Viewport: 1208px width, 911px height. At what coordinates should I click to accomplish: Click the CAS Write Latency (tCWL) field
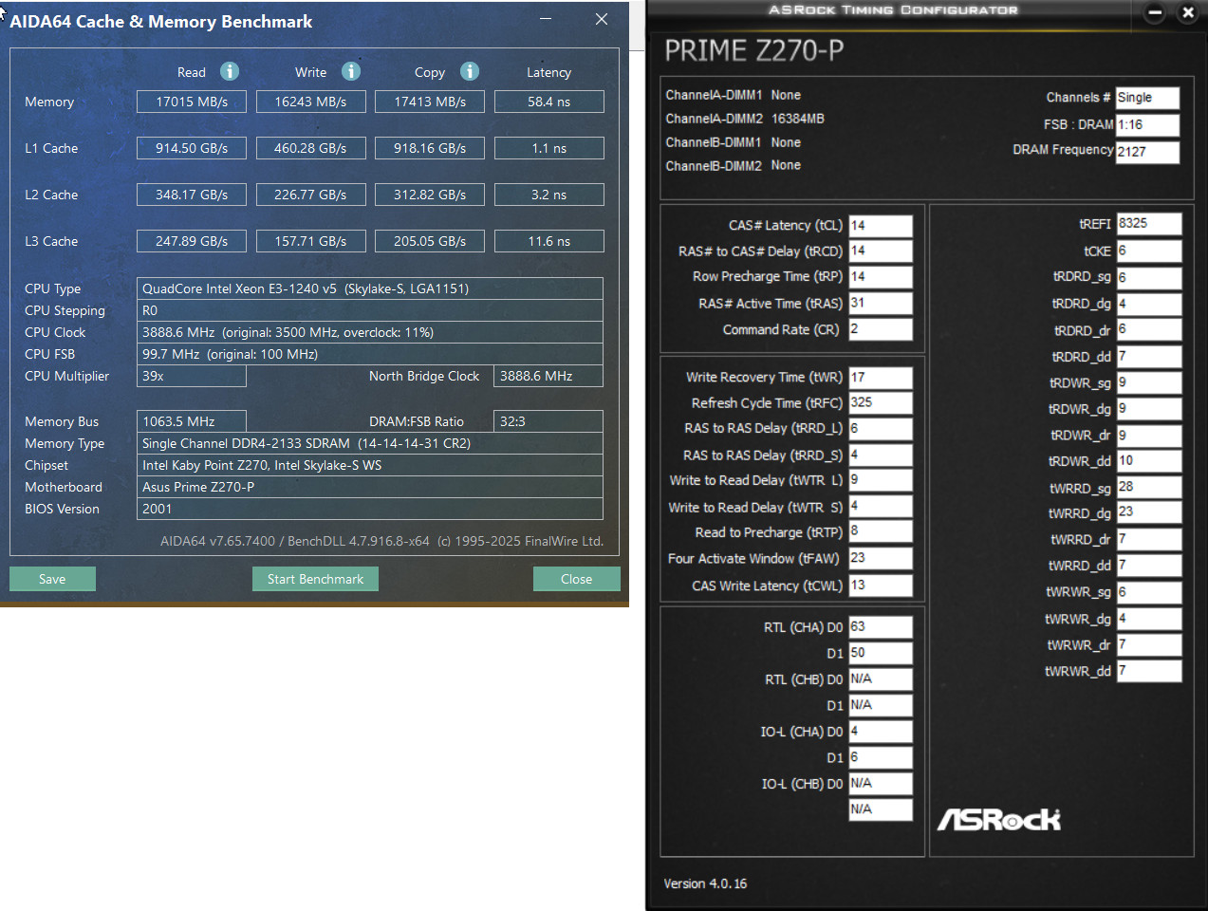pos(881,586)
